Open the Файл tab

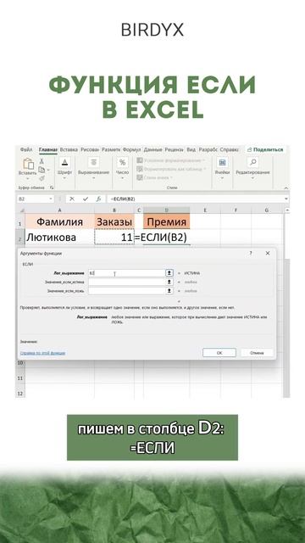26,149
